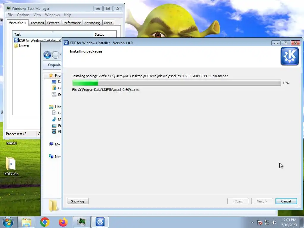Screen dimensions: 304x228
Task: Select kdewin folder icon in Task Manager list
Action: [x=16, y=46]
